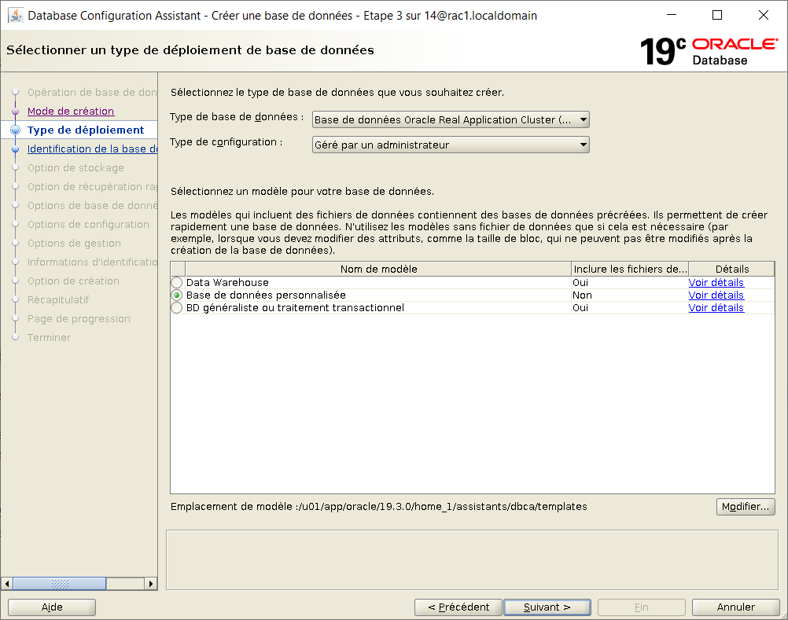Image resolution: width=788 pixels, height=620 pixels.
Task: Continue with the Suivant button
Action: tap(547, 607)
